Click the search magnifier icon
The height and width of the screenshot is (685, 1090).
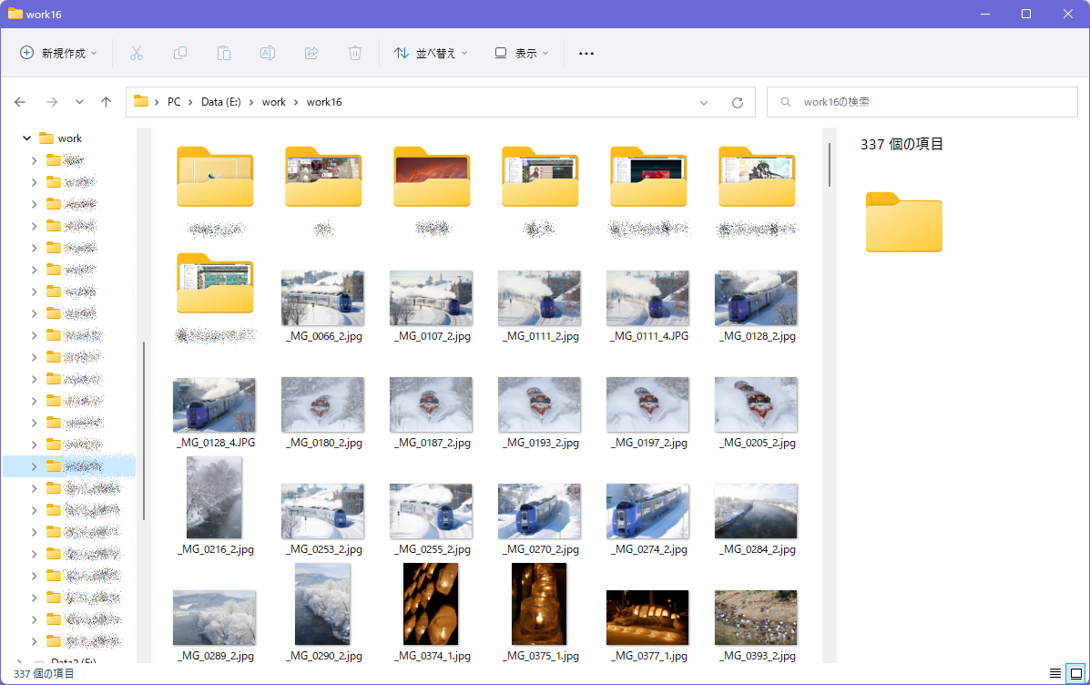[x=786, y=102]
